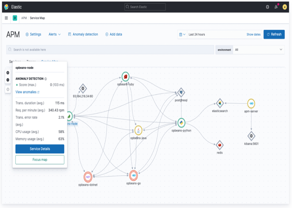Click the opbeans-ruby service node icon
Screen dimensions: 292x208
point(125,77)
